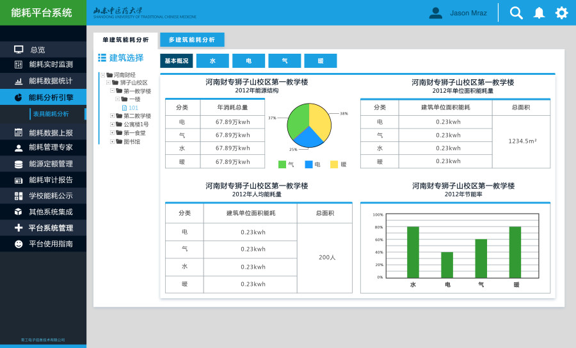576x348 pixels.
Task: Click the user avatar icon beside Jason Mraz
Action: click(436, 13)
